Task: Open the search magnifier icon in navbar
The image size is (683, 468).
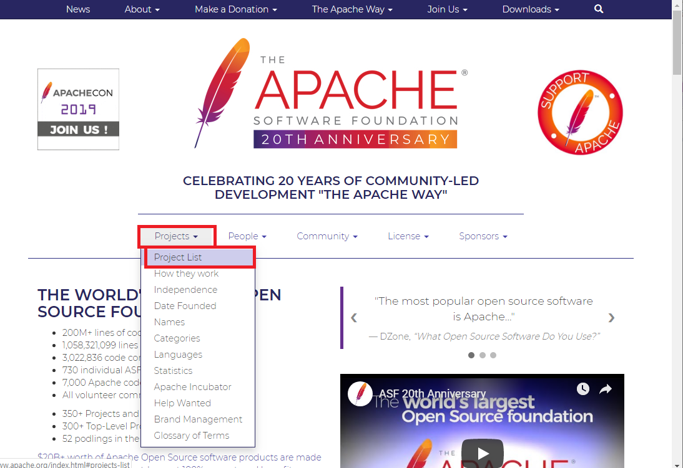Action: [x=599, y=9]
